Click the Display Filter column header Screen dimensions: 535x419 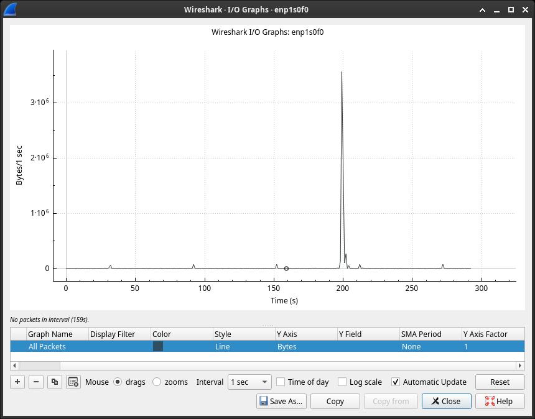[x=119, y=334]
